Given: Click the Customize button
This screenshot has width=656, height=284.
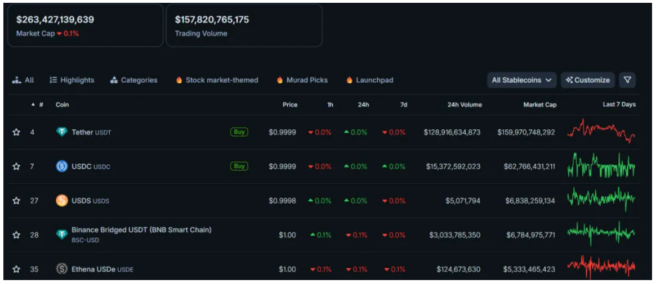Looking at the screenshot, I should [x=588, y=80].
